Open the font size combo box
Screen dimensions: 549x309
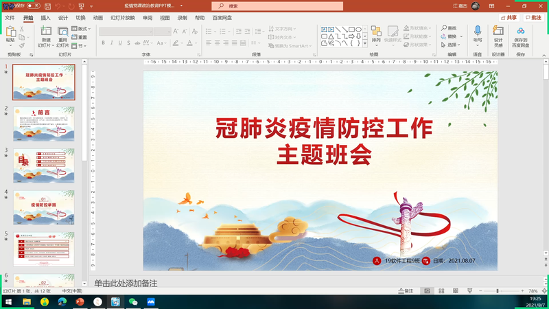tap(162, 32)
